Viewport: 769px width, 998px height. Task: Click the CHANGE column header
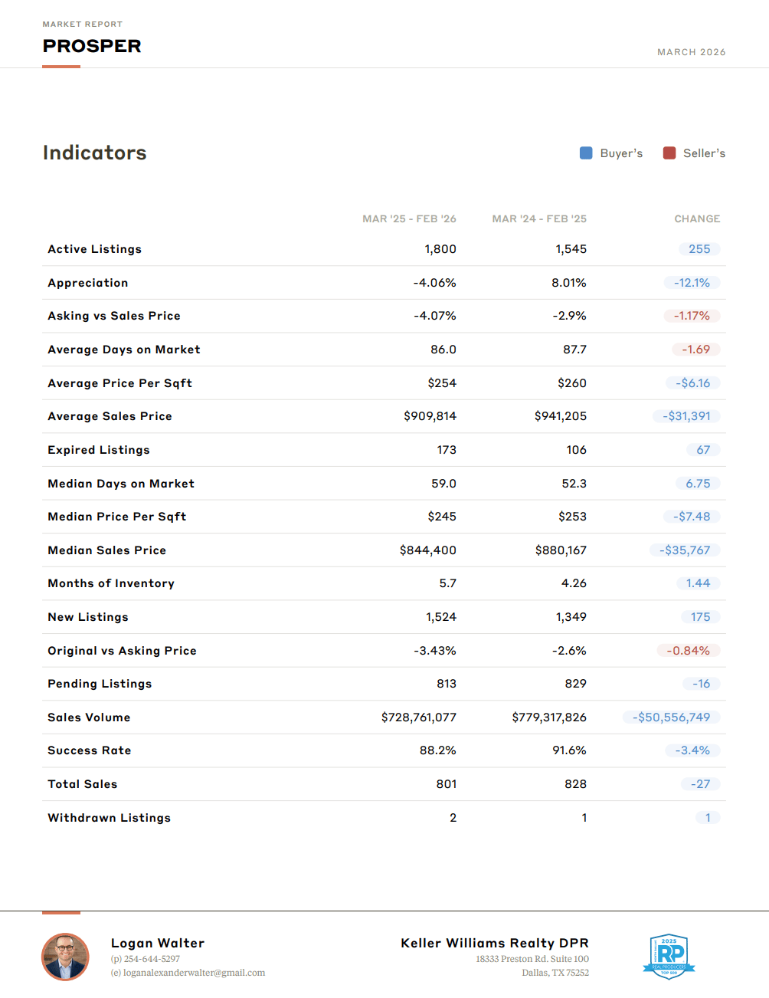tap(697, 219)
